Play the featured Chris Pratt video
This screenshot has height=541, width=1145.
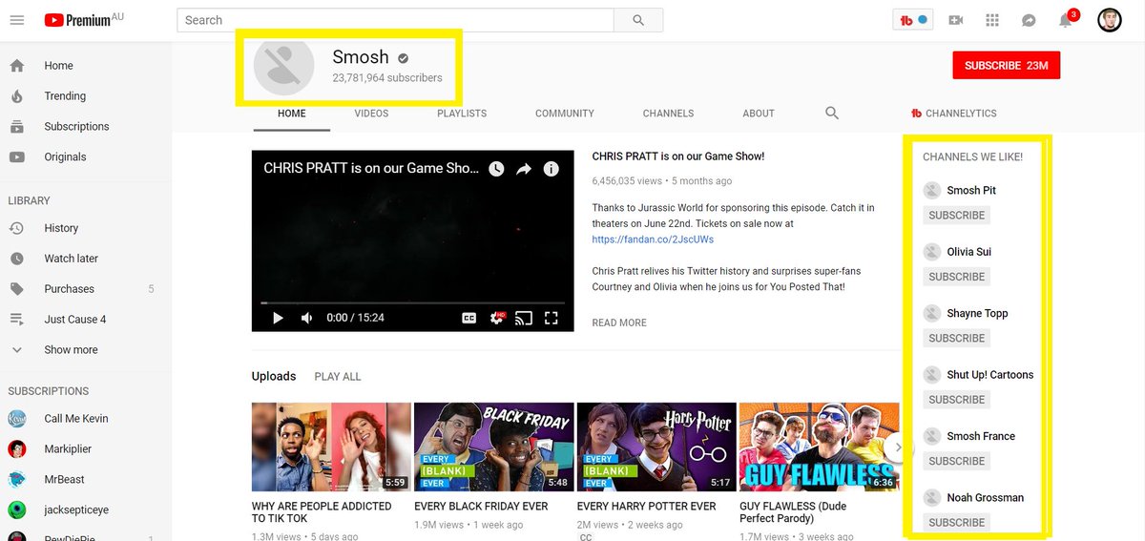click(x=279, y=318)
